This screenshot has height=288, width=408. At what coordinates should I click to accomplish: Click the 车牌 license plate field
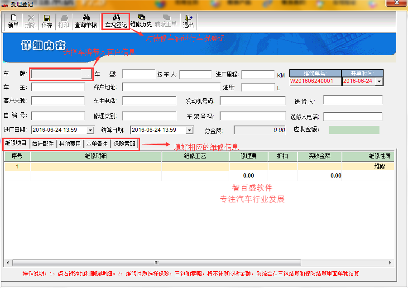(56, 74)
